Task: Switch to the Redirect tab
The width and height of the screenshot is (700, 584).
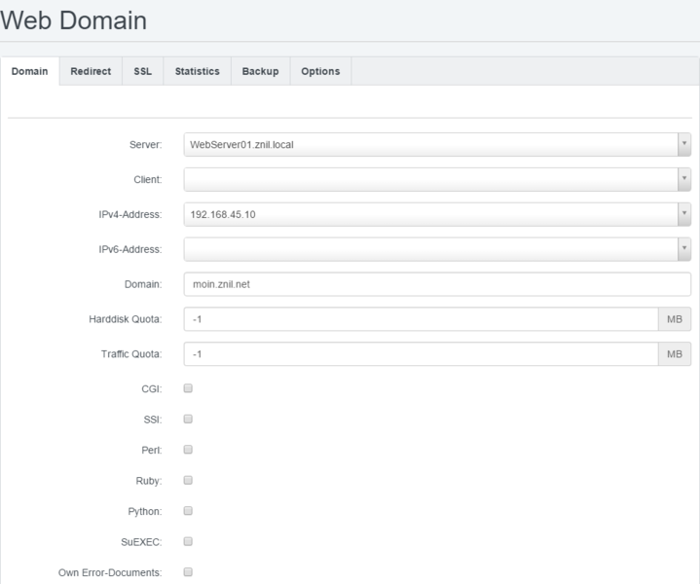Action: [90, 72]
